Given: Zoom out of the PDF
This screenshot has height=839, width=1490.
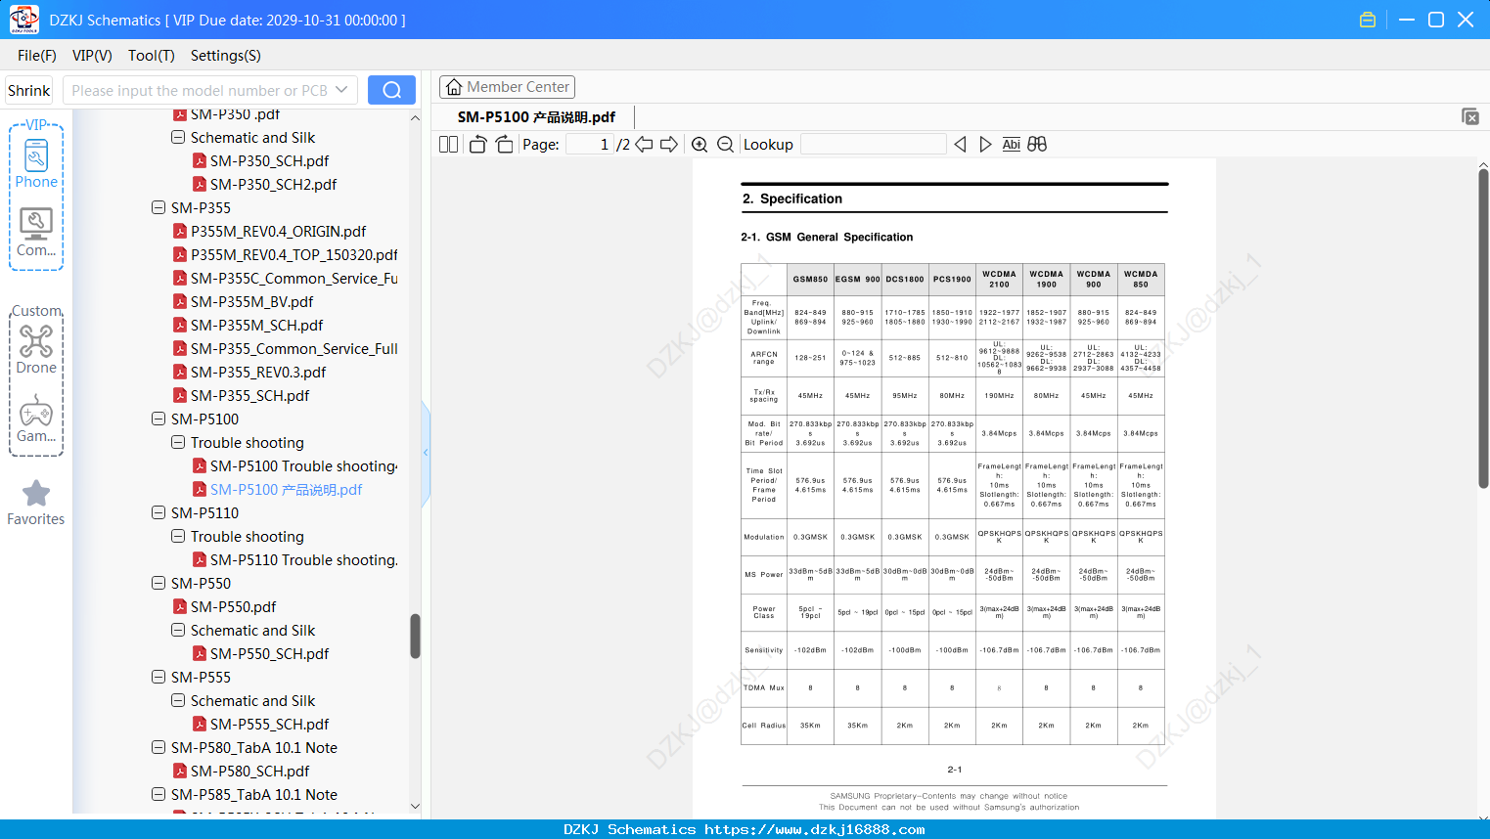Looking at the screenshot, I should [725, 145].
